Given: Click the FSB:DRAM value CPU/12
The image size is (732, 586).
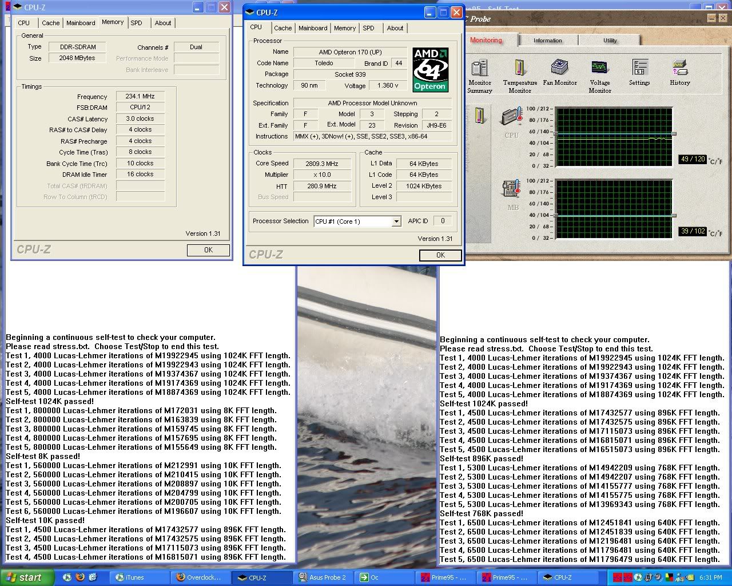Looking at the screenshot, I should (141, 107).
